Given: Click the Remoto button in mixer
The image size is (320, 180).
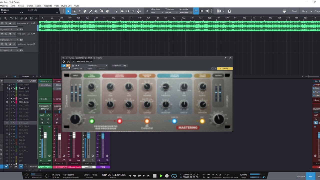Looking at the screenshot, I should coord(33,166).
